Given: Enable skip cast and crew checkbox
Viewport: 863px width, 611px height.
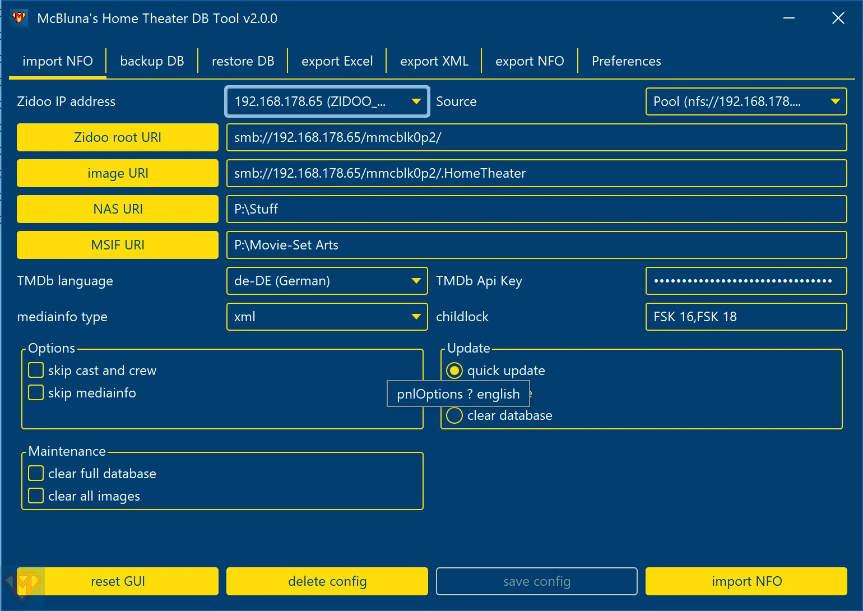Looking at the screenshot, I should tap(36, 371).
